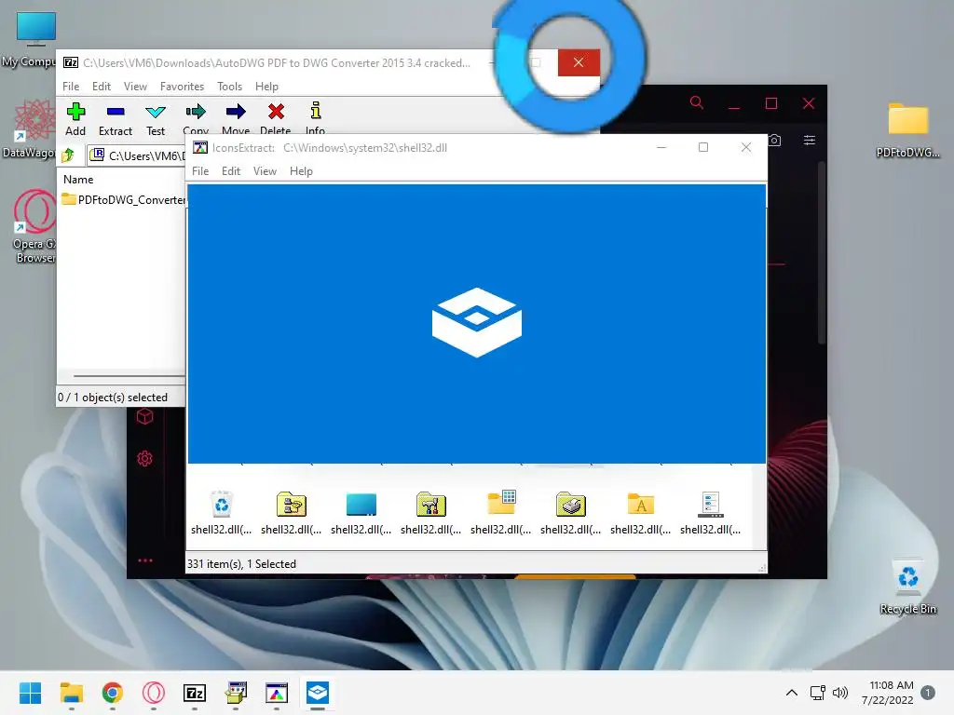Image resolution: width=954 pixels, height=715 pixels.
Task: Click the three dots in Opera GX sidebar
Action: 144,560
